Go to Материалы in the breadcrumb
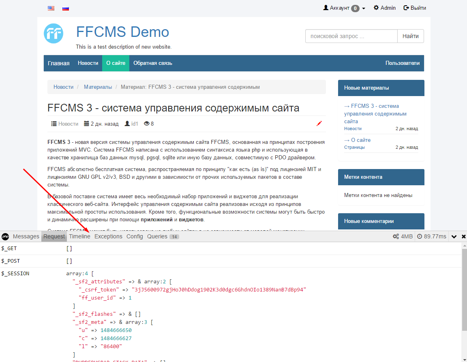The image size is (467, 362). pyautogui.click(x=98, y=87)
